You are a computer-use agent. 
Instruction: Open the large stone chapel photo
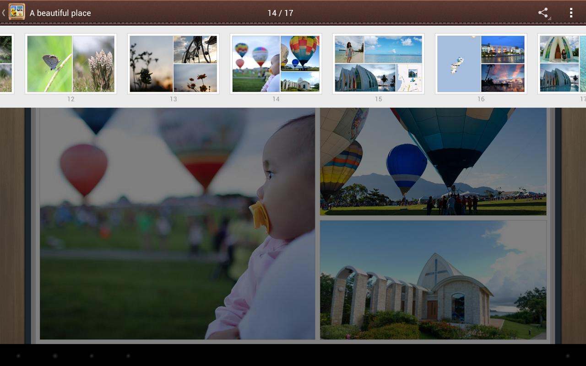click(x=433, y=280)
